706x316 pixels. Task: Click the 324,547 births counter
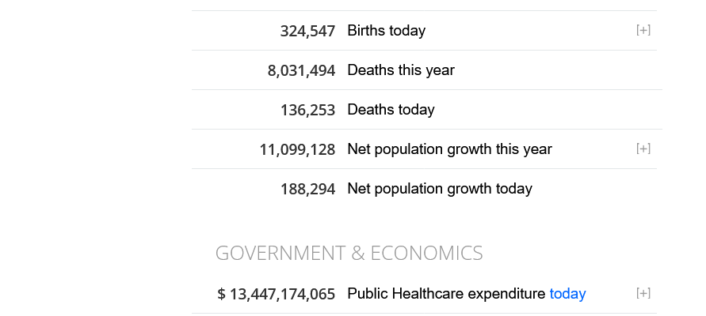pos(307,32)
